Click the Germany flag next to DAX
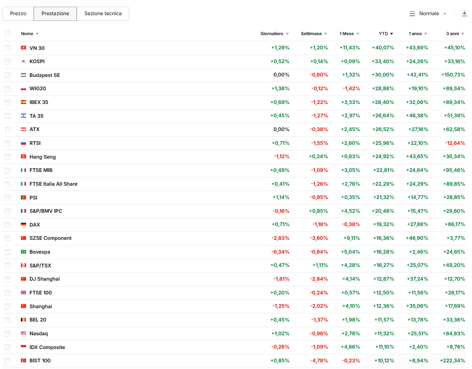The height and width of the screenshot is (369, 472). (x=23, y=225)
